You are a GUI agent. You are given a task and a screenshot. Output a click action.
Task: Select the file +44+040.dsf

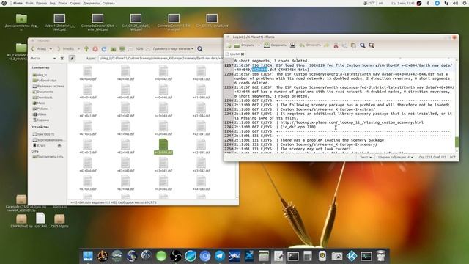(201, 183)
